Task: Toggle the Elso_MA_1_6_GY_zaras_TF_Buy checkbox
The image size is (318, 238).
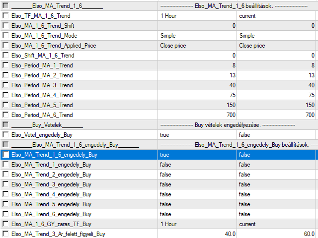Action: (5, 224)
